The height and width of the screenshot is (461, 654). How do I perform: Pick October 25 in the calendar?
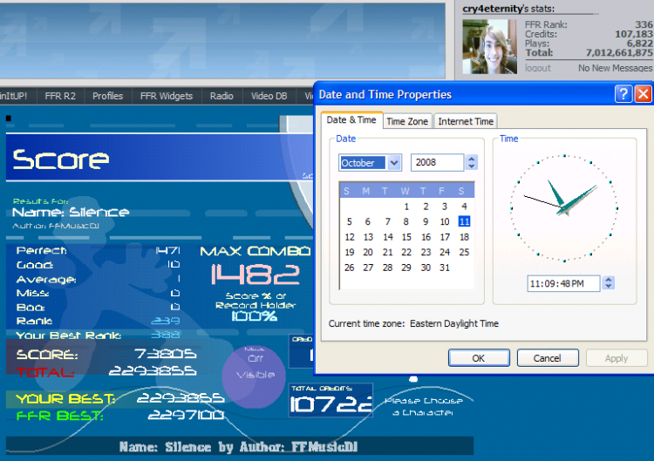(x=464, y=253)
